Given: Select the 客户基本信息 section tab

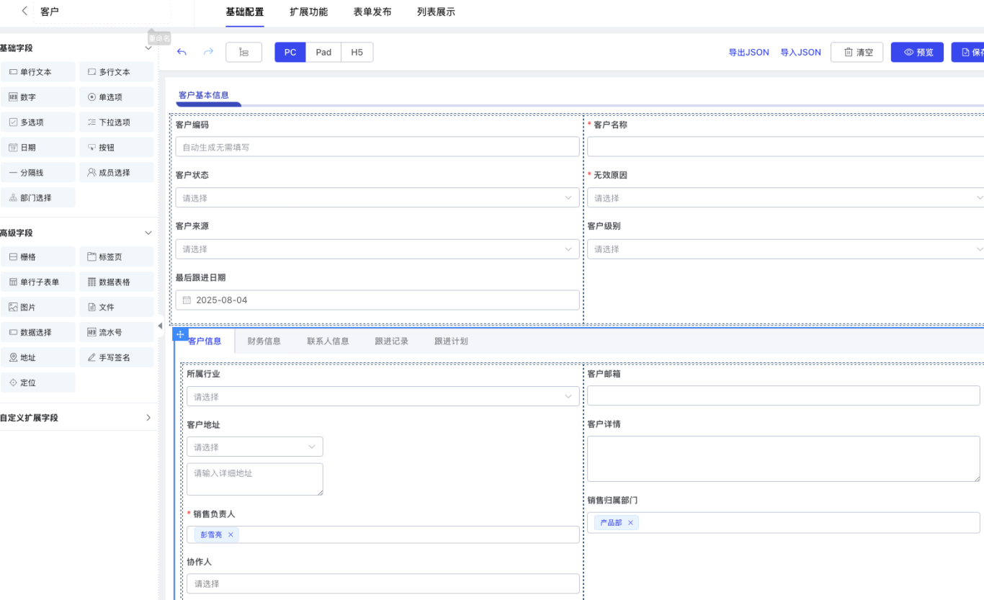Looking at the screenshot, I should coord(204,95).
